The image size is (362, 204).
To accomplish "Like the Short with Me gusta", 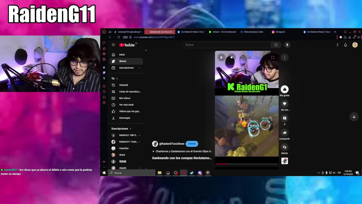I will (x=285, y=89).
